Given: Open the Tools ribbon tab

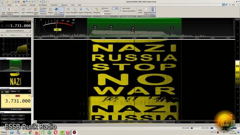Looking at the screenshot, I should [x=73, y=5].
